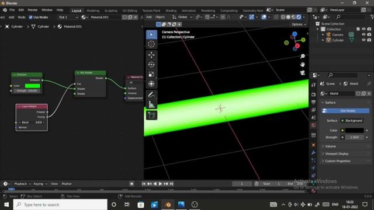
Task: Switch to the Animation workspace tab
Action: (x=189, y=10)
